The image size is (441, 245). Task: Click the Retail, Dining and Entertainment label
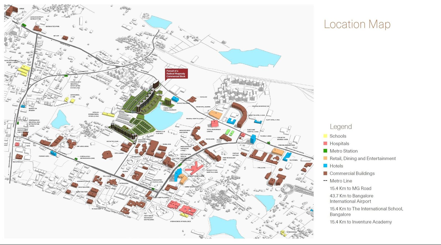point(362,158)
